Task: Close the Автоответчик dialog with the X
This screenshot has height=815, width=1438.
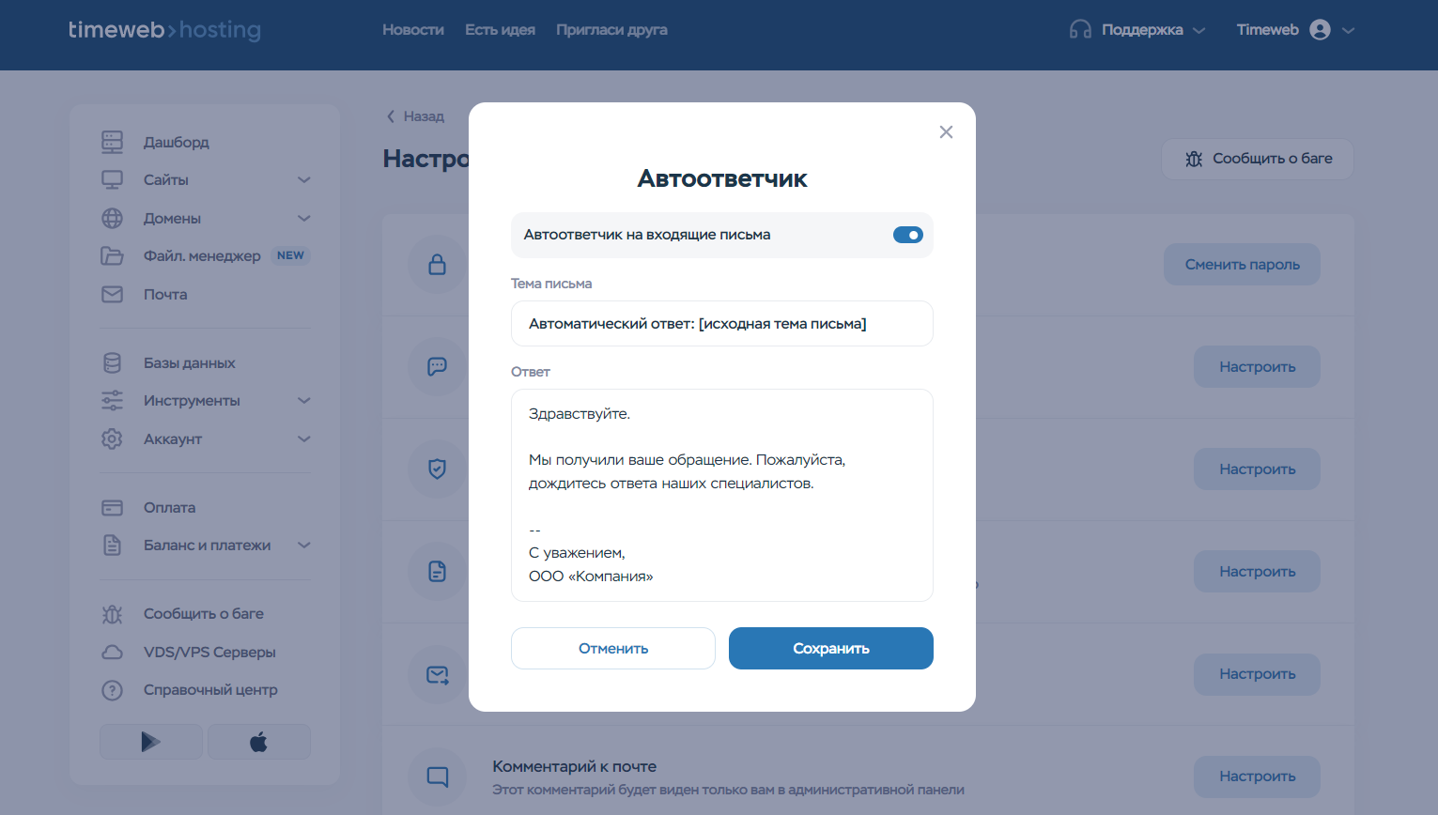Action: tap(946, 132)
